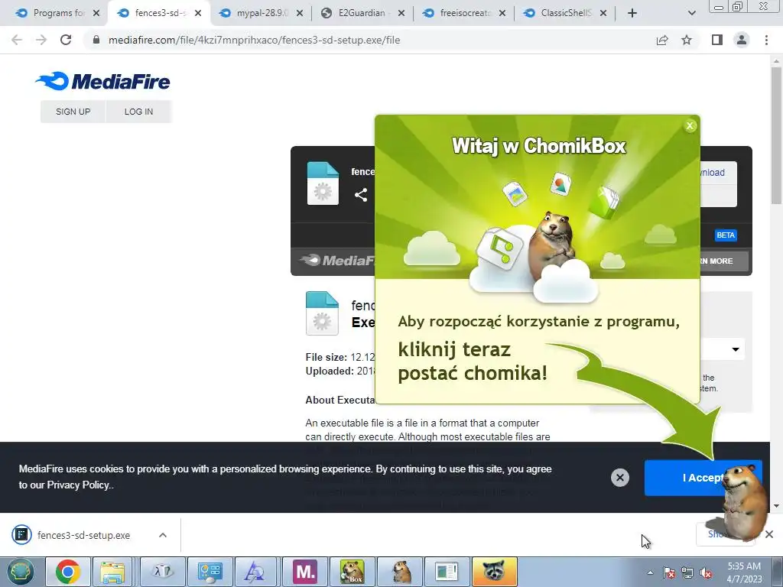Click the letter A tools taskbar icon
The width and height of the screenshot is (783, 587).
point(255,572)
